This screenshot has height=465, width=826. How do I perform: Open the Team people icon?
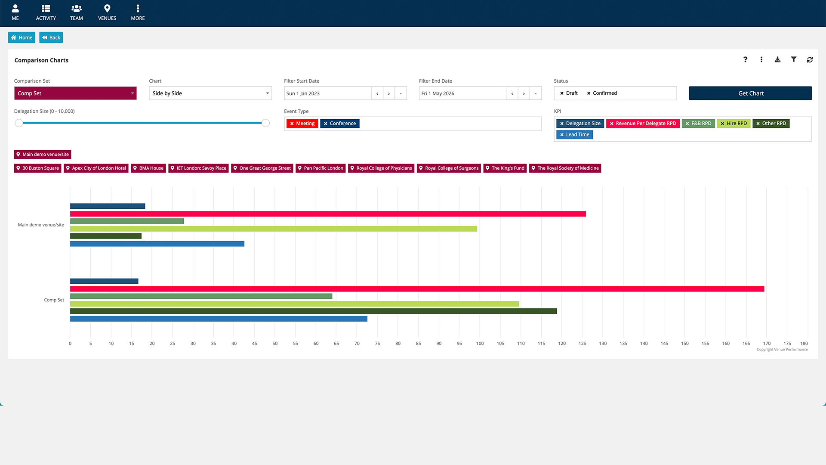(x=77, y=12)
